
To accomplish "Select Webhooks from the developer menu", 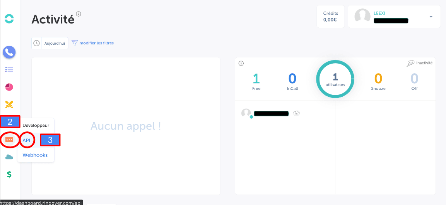I will click(35, 155).
